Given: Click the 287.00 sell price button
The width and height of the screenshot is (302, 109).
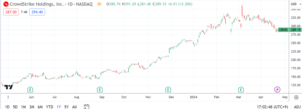Looking at the screenshot, I should coord(11,12).
